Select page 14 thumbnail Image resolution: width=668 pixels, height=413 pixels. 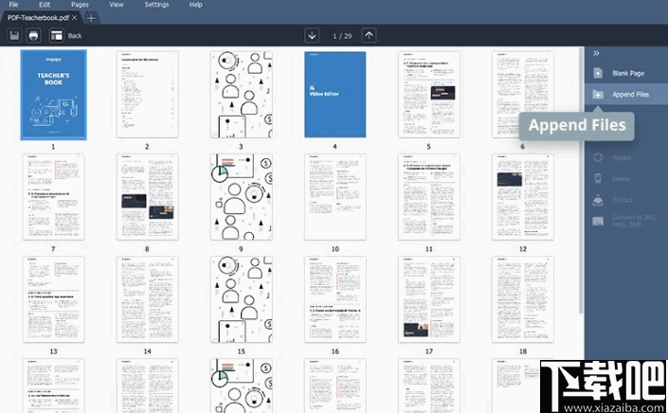(148, 299)
